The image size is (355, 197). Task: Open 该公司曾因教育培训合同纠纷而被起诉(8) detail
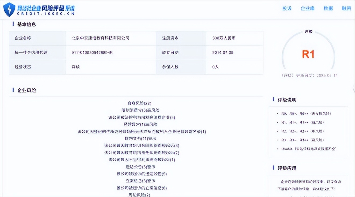tap(141, 145)
